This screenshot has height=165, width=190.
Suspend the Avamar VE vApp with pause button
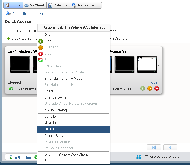coord(150,88)
